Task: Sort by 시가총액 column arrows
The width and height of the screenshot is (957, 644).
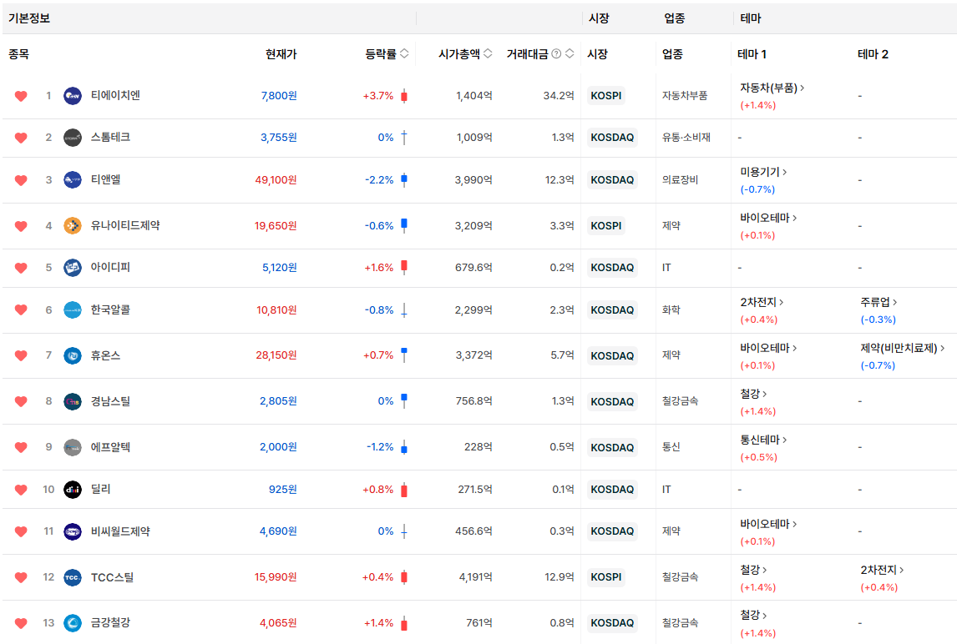Action: click(x=488, y=54)
